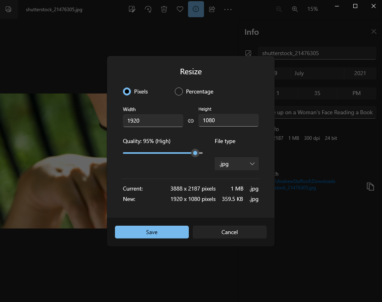Open the See more three-dots menu
Image resolution: width=382 pixels, height=302 pixels.
[x=228, y=9]
